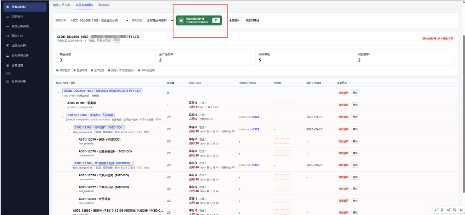
Task: Click the 预计齐套 09-24 delay badge
Action: pos(438,39)
